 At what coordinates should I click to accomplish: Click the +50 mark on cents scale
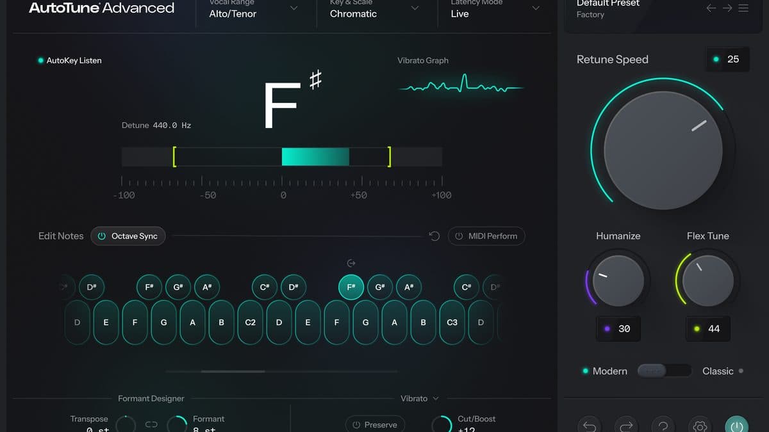(359, 195)
